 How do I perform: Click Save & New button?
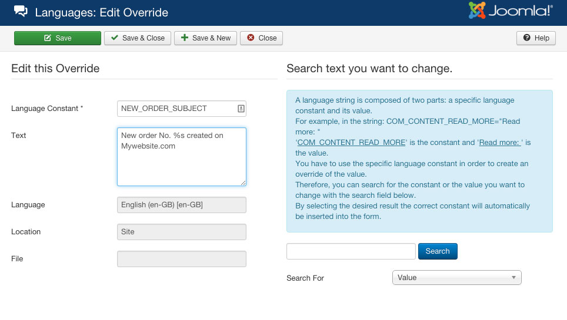(205, 38)
